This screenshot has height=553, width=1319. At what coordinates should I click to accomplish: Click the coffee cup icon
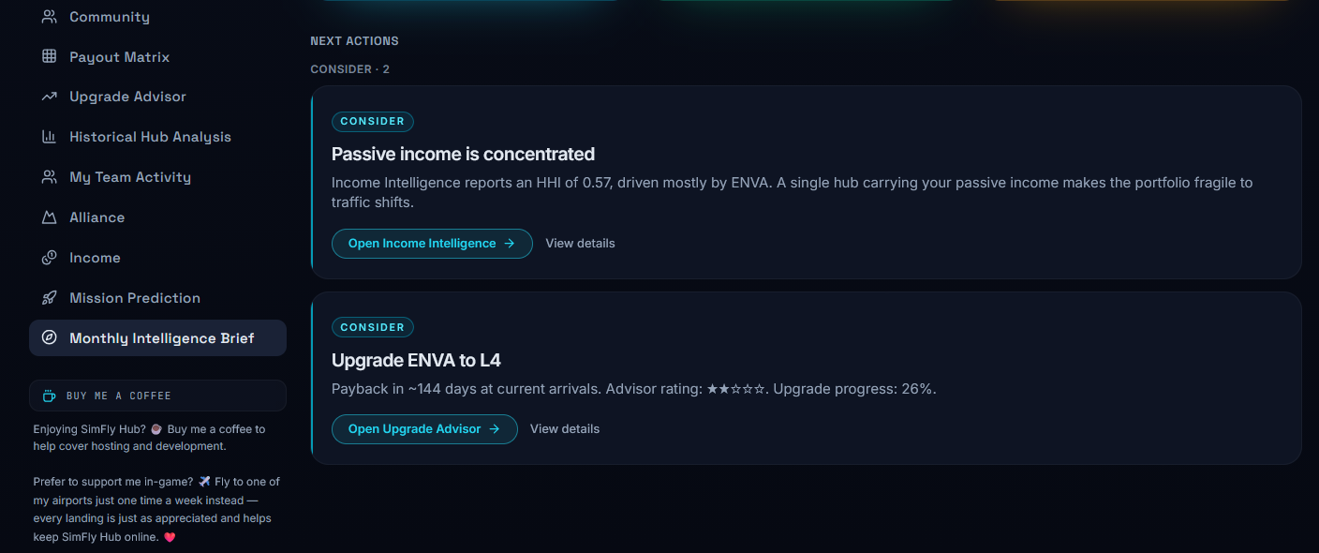50,396
